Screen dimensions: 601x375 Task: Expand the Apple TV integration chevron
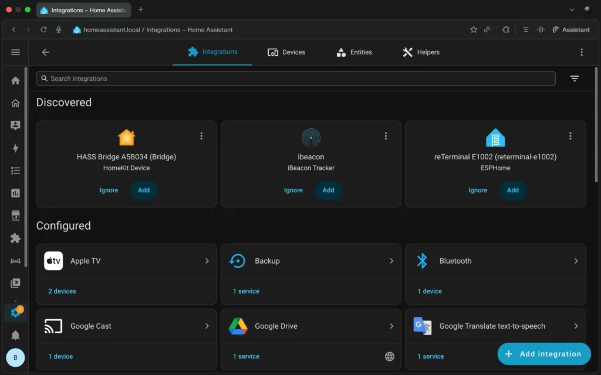pos(207,261)
